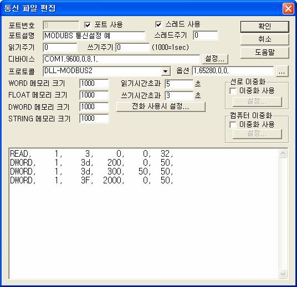Click the scroll down arrow in text area

pyautogui.click(x=283, y=274)
